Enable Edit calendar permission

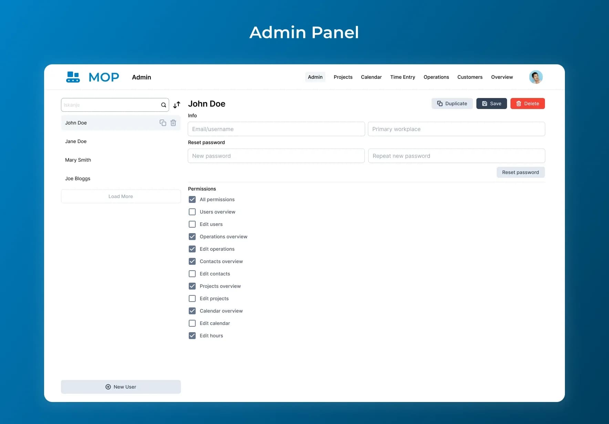(x=192, y=323)
